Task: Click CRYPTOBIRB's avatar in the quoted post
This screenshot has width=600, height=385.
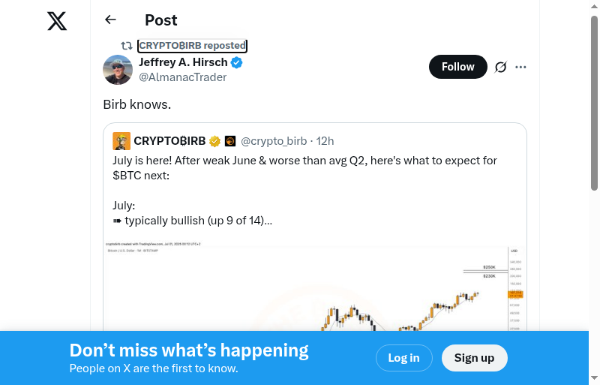Action: (121, 141)
